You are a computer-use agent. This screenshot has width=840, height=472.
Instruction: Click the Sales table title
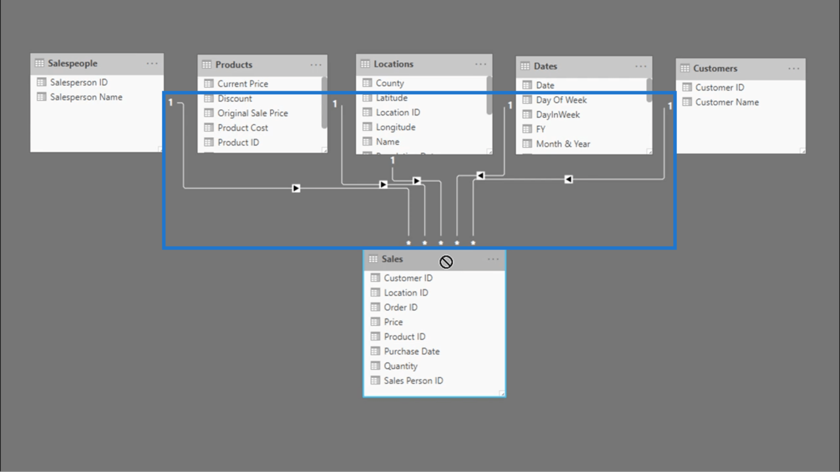pyautogui.click(x=392, y=259)
